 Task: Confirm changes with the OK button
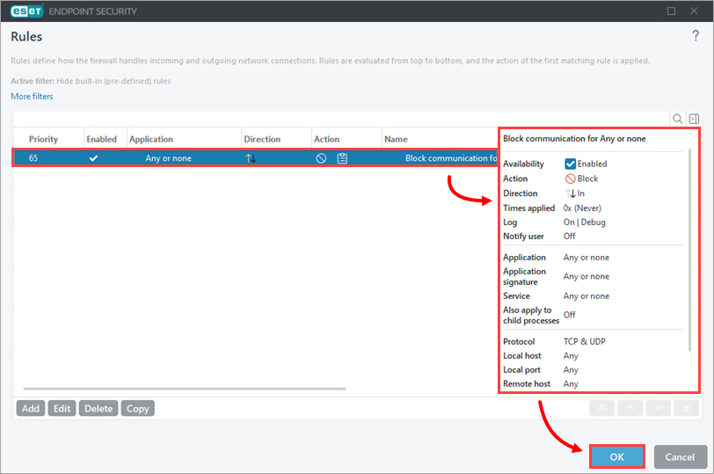(x=616, y=456)
